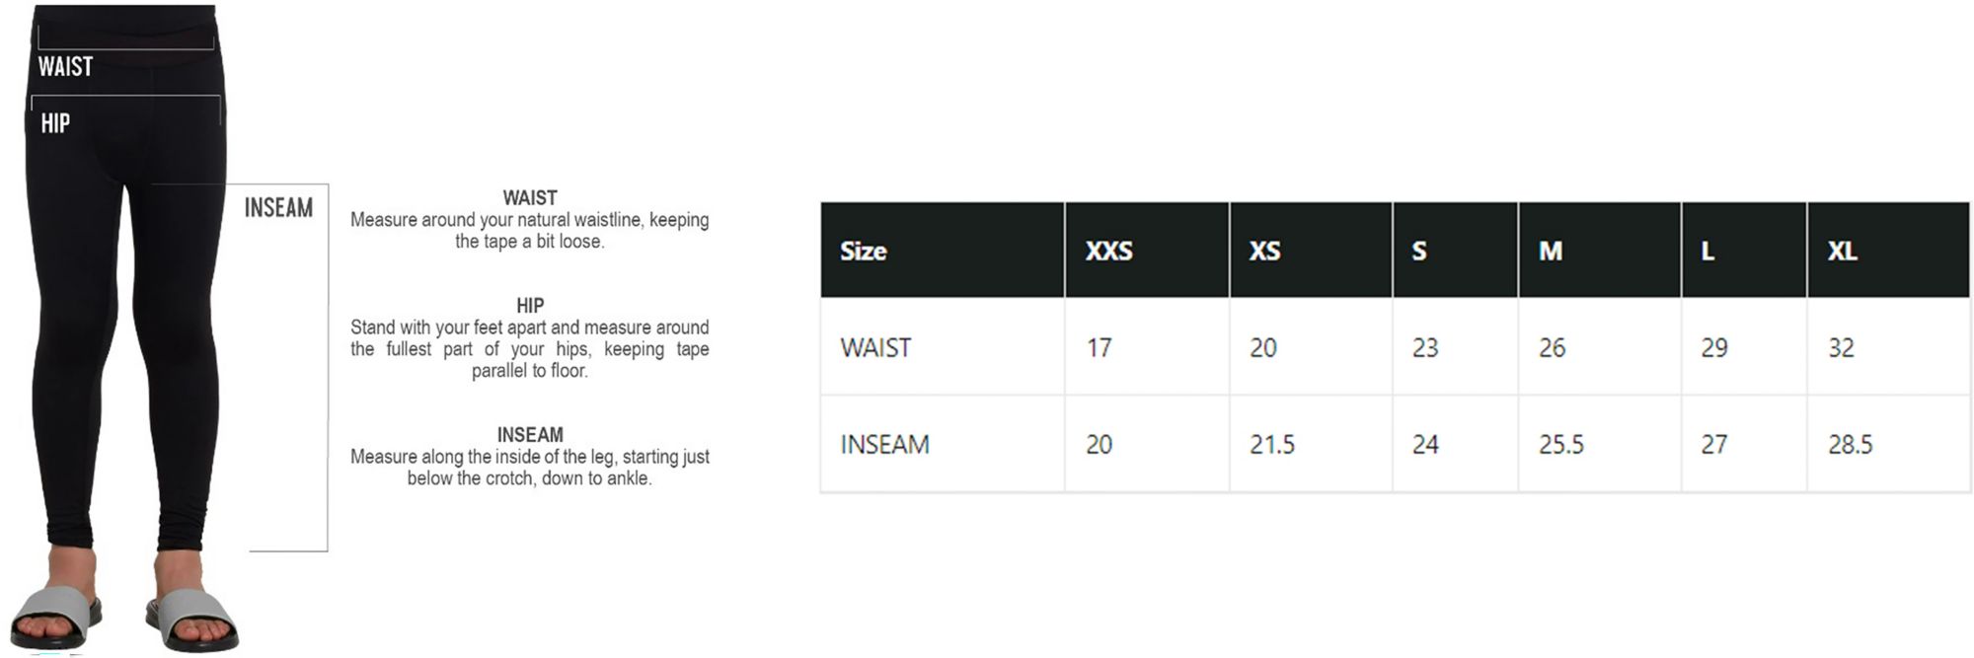Select the XL column header
Screen dimensions: 1974x658
tap(1842, 251)
